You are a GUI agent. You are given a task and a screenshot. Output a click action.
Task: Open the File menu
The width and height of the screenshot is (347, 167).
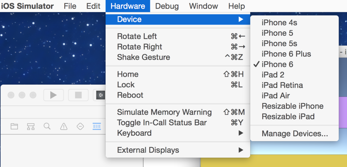pos(70,6)
